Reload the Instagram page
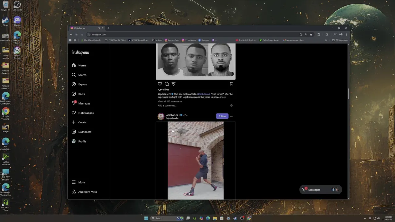The height and width of the screenshot is (222, 395). pos(82,35)
